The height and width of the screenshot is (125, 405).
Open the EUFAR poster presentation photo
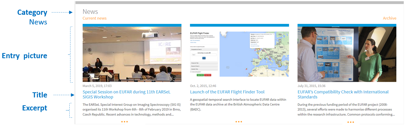(347, 54)
